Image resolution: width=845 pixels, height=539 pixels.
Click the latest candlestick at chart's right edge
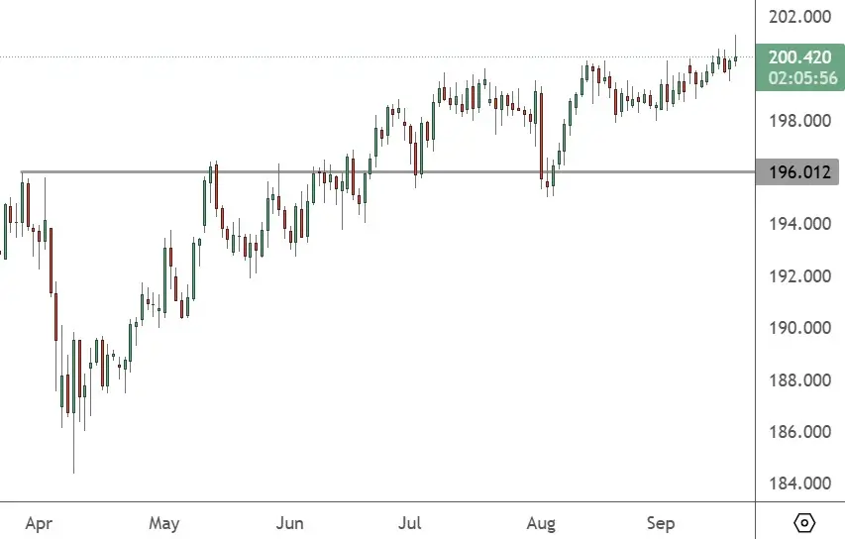click(x=735, y=59)
